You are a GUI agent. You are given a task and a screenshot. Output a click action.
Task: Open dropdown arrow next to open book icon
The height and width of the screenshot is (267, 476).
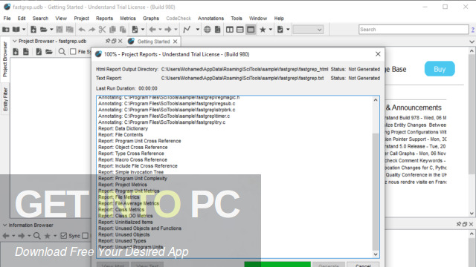tap(24, 30)
